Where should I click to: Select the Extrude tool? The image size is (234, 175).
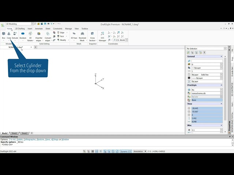click(15, 35)
